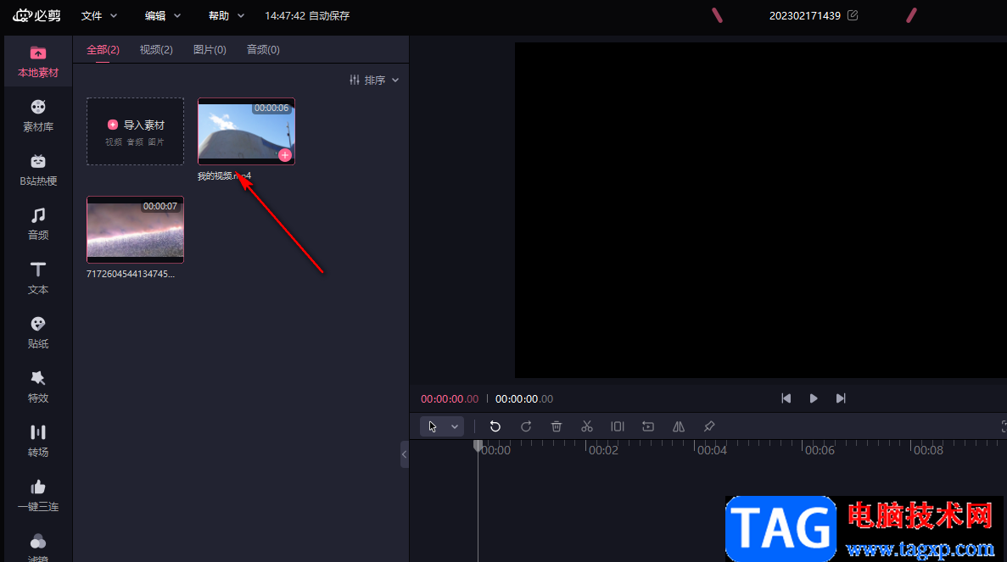Open the 特效 effects panel

click(38, 387)
